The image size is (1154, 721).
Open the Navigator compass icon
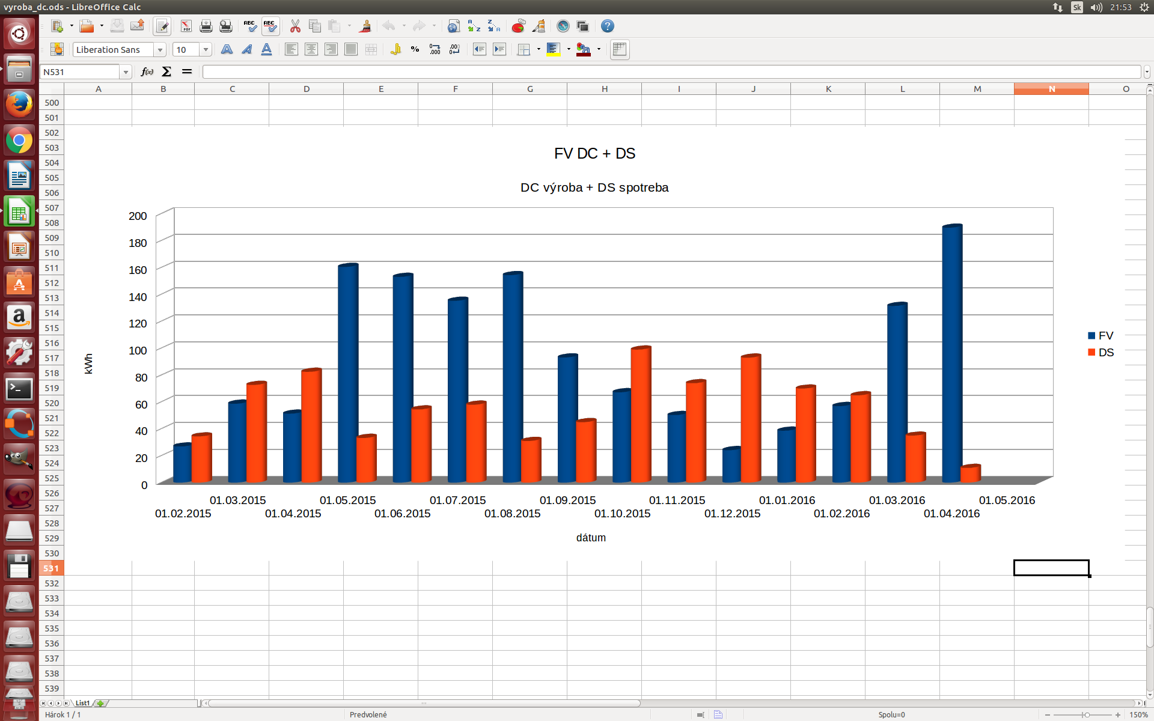point(563,26)
